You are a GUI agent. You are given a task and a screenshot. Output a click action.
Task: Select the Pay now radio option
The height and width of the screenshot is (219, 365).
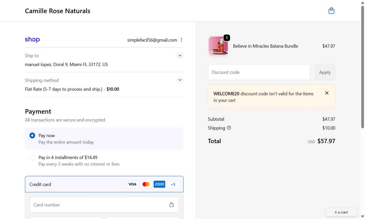pyautogui.click(x=32, y=136)
